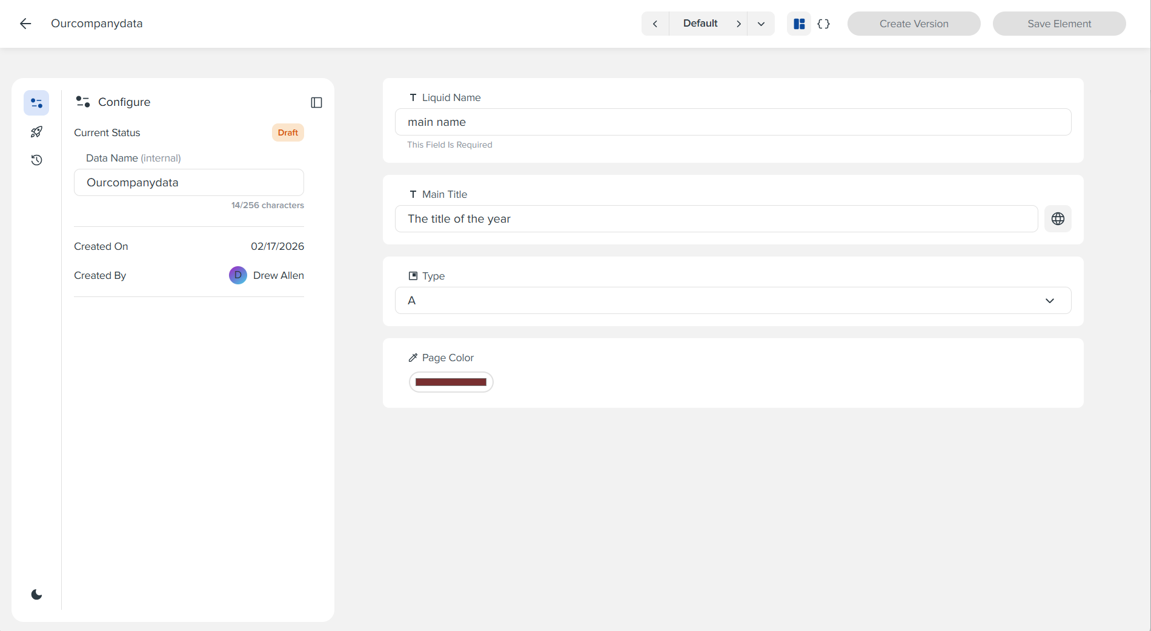Click the eyedropper icon next to Page Color

(413, 357)
